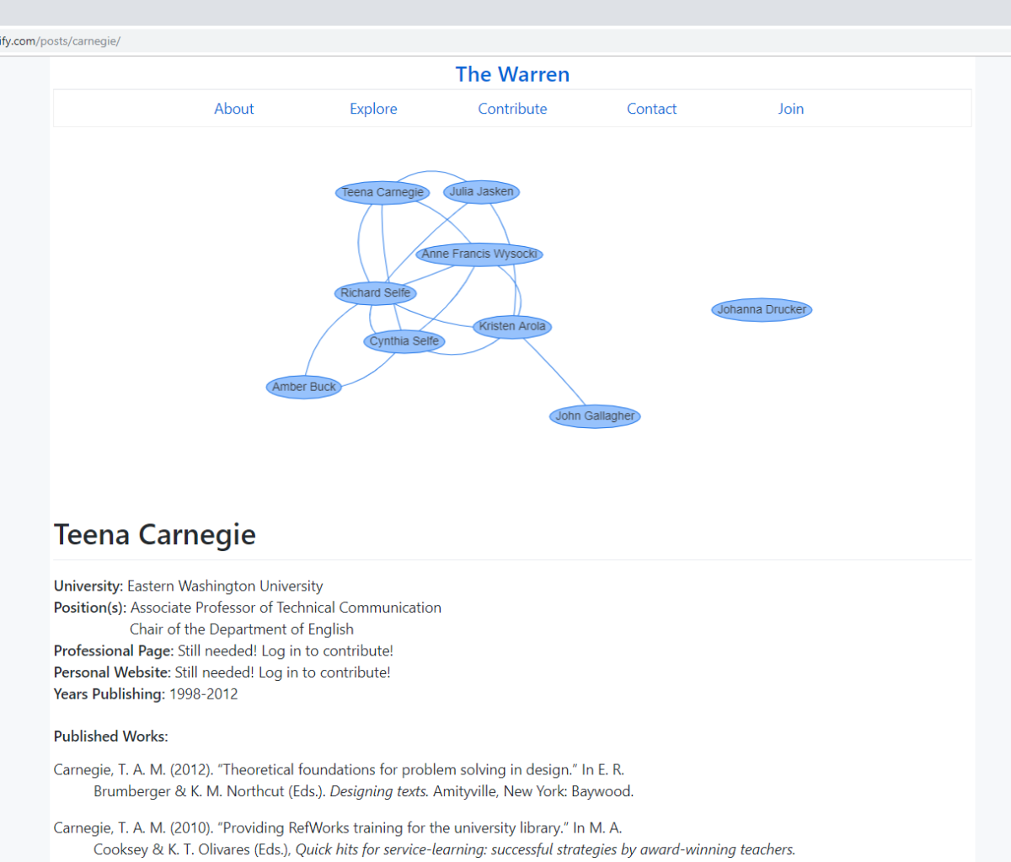Click the Kristen Arola node
Screen dimensions: 1011x862
coord(511,326)
